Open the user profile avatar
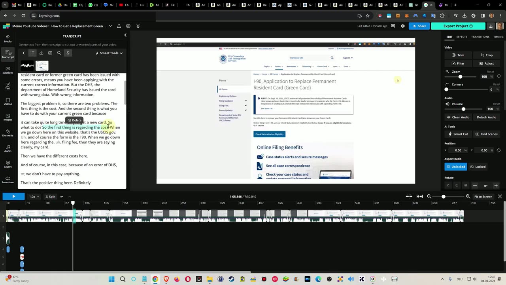Viewport: 506px width, 285px height. 500,26
